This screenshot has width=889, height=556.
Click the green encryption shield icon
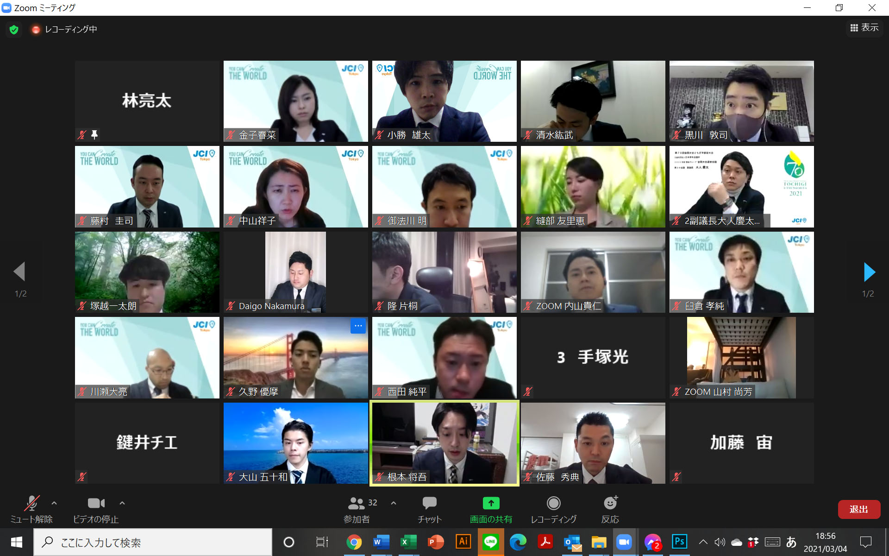14,30
